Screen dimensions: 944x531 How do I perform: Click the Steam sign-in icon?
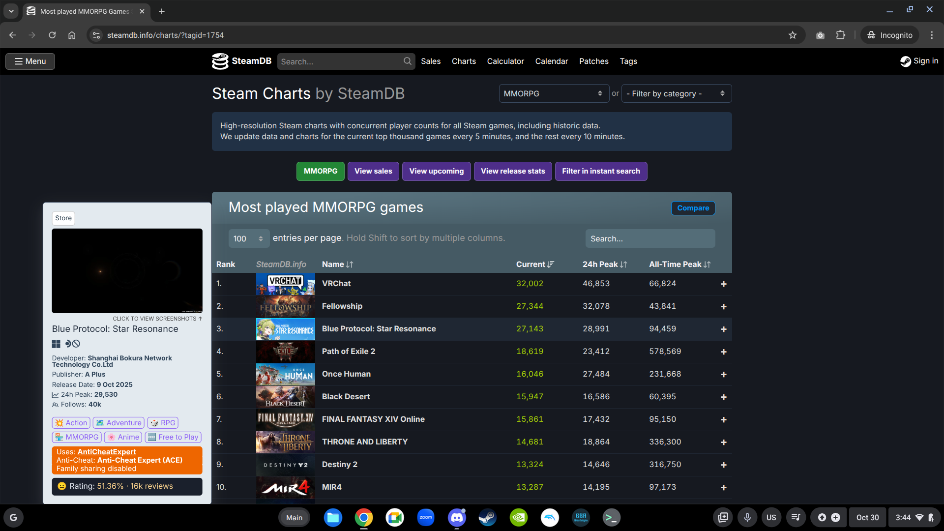[905, 61]
